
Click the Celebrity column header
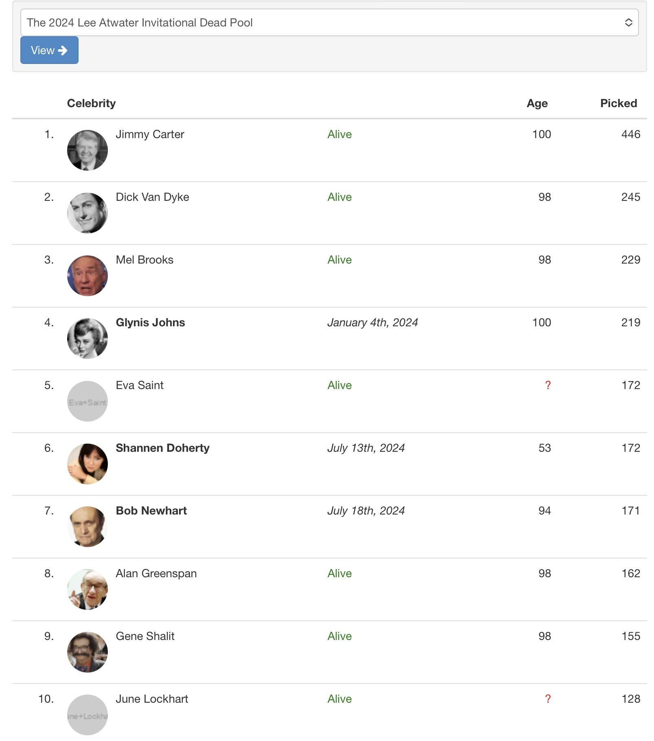[91, 103]
